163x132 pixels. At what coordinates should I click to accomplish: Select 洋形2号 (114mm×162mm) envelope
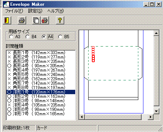pos(41,96)
